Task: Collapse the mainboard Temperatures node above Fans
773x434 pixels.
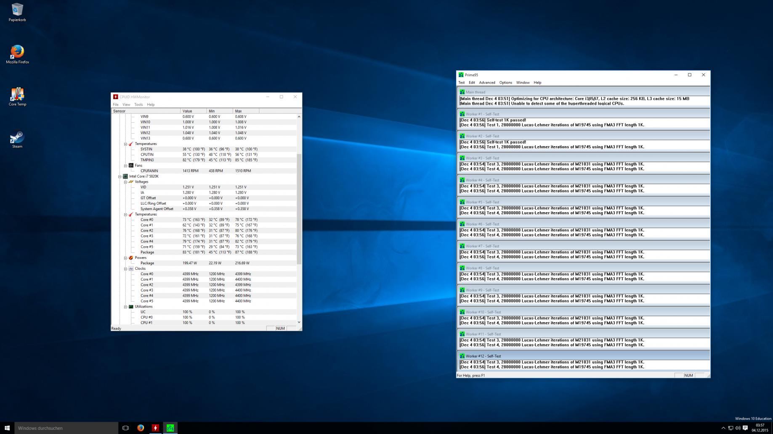Action: coord(125,144)
